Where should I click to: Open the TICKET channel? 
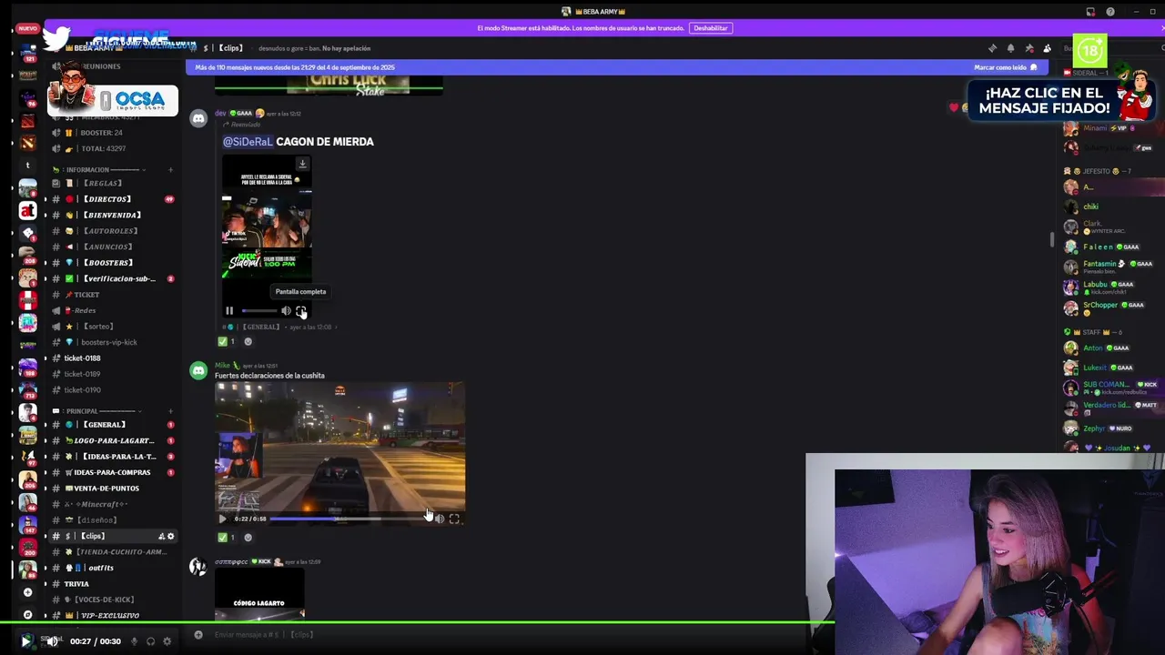[113, 295]
